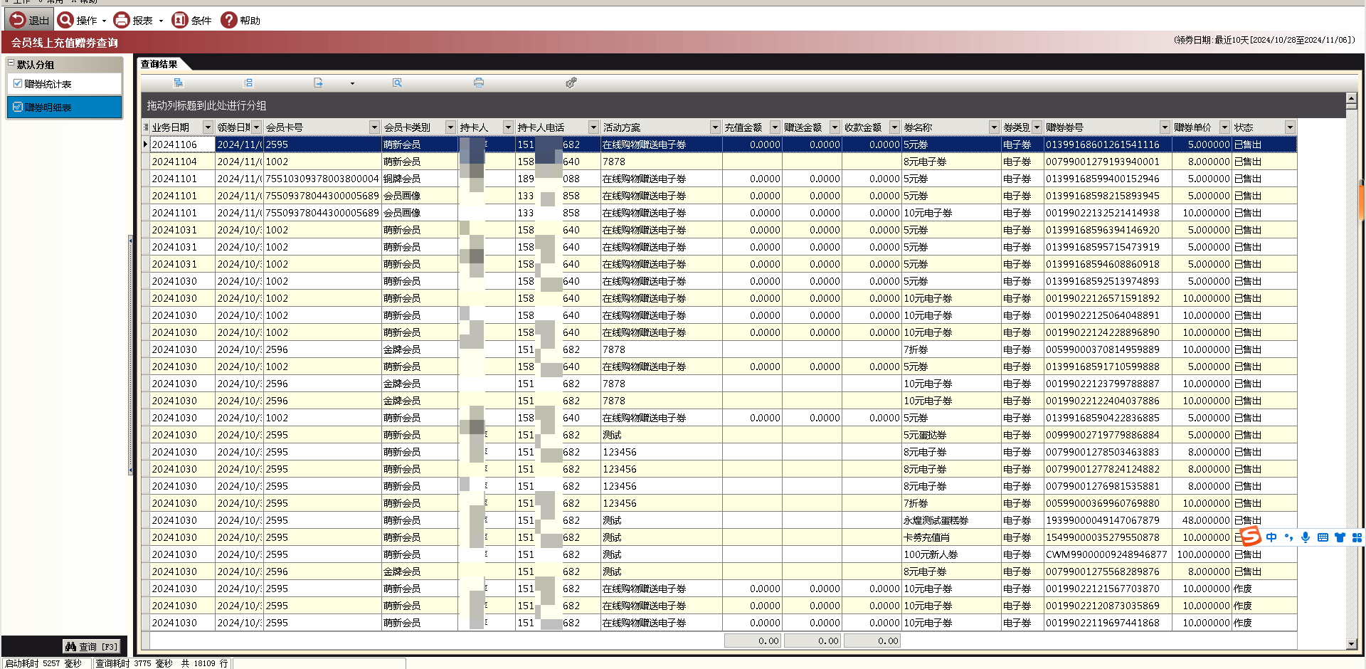Viewport: 1366px width, 669px height.
Task: Click the expand-all groups toolbar icon
Action: (178, 83)
